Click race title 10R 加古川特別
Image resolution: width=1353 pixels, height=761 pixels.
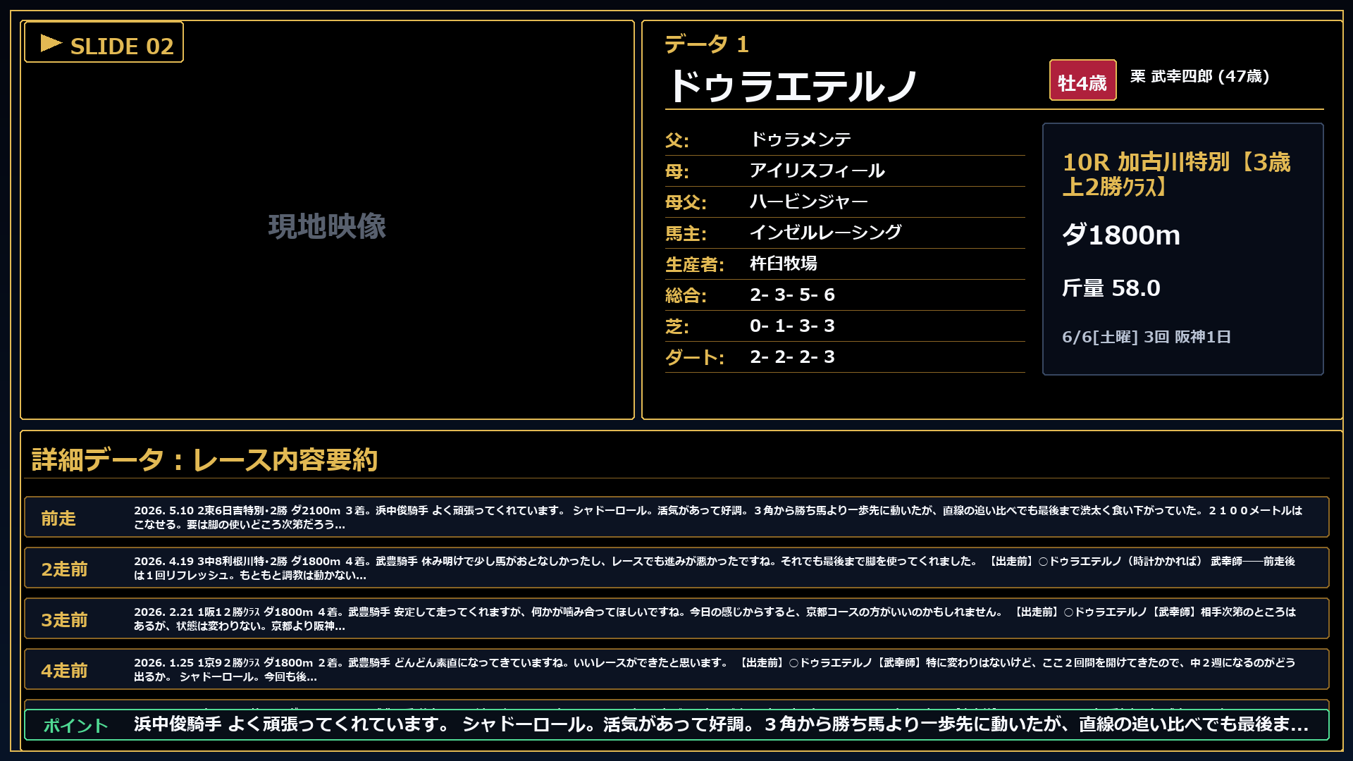(x=1176, y=174)
